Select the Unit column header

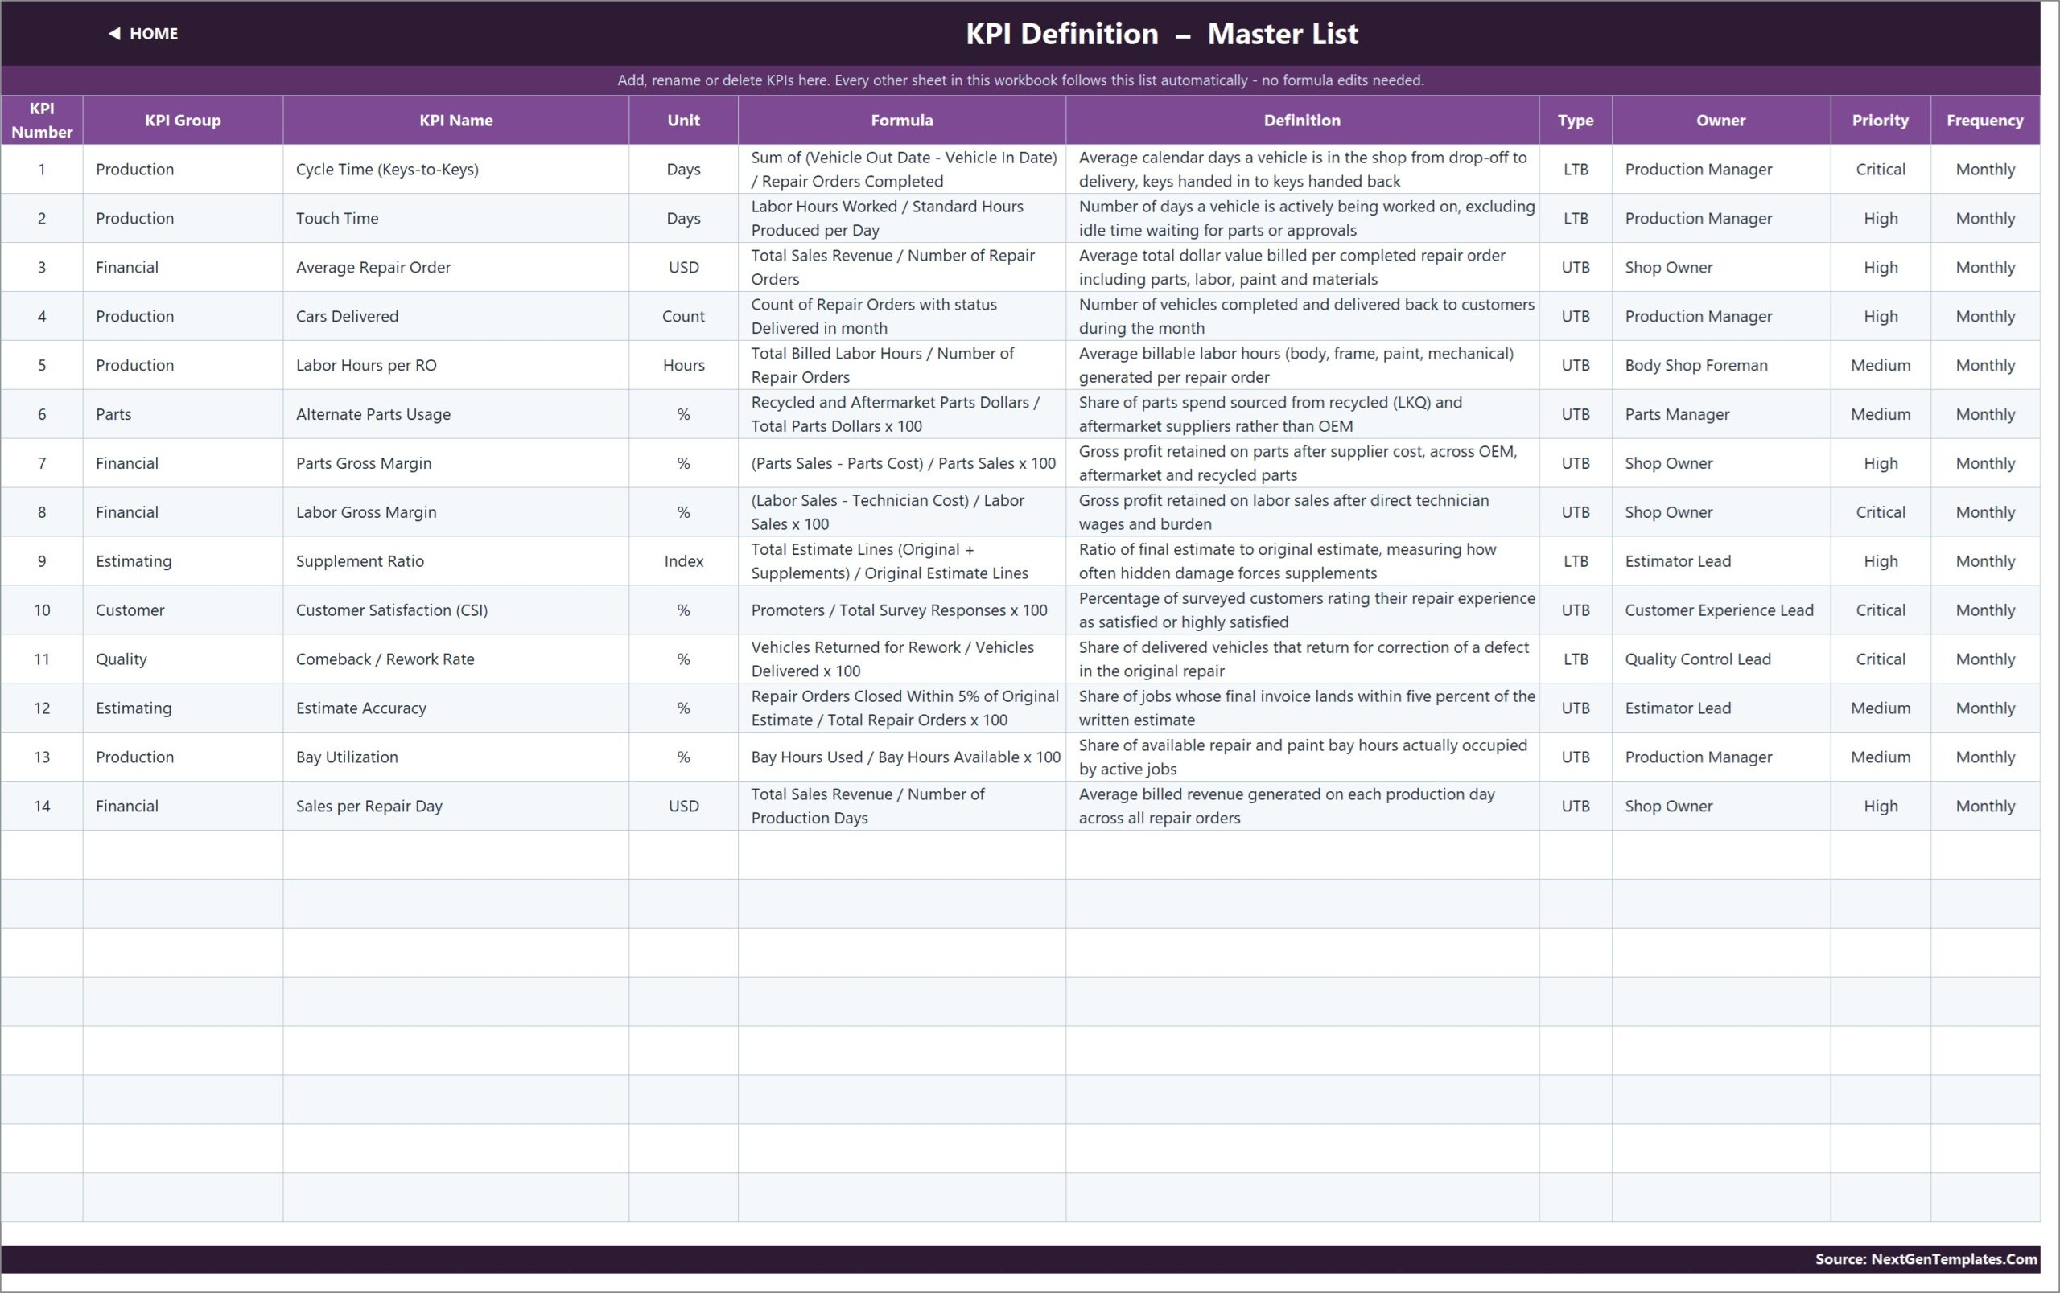point(683,120)
